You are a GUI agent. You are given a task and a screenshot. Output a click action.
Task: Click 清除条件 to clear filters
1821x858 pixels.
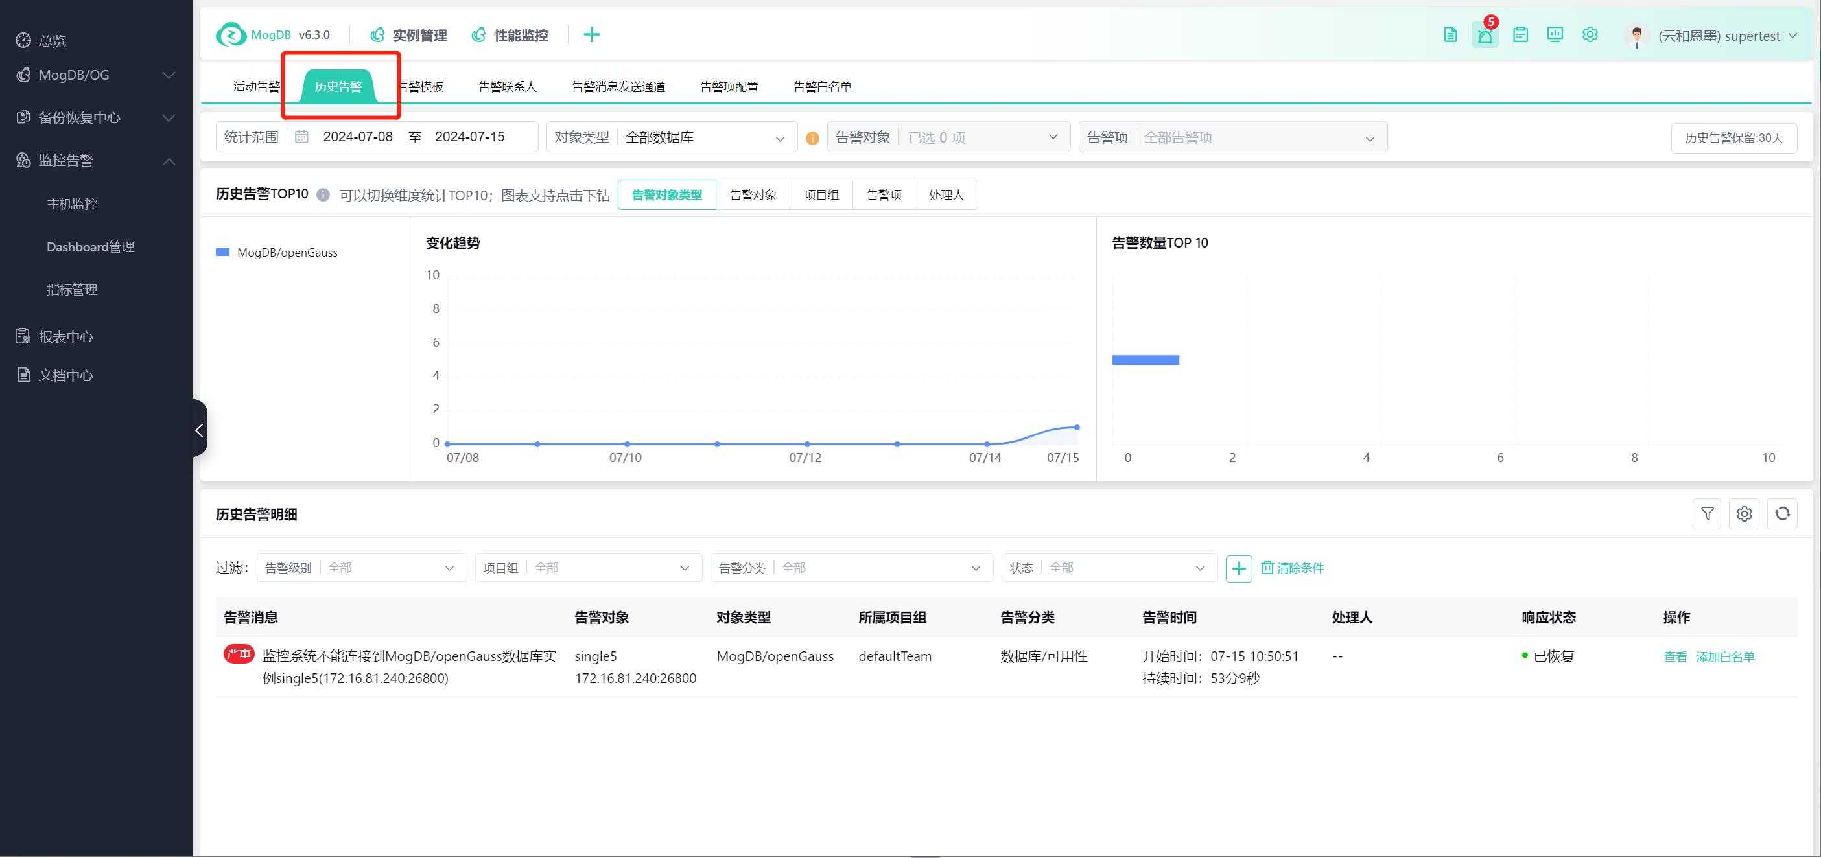pyautogui.click(x=1292, y=568)
